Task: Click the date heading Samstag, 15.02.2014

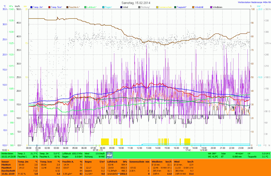Action: tap(135, 3)
